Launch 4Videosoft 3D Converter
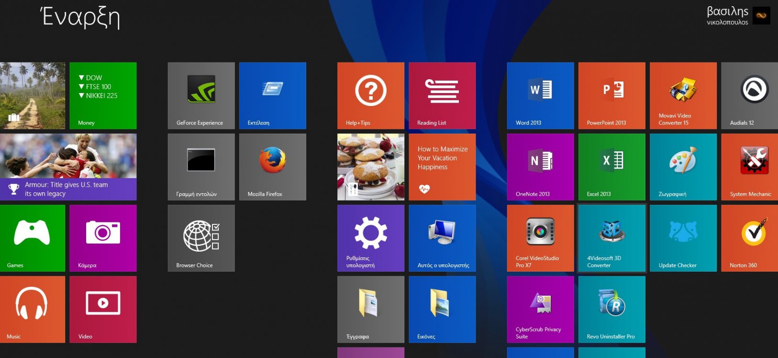The image size is (778, 358). tap(611, 238)
